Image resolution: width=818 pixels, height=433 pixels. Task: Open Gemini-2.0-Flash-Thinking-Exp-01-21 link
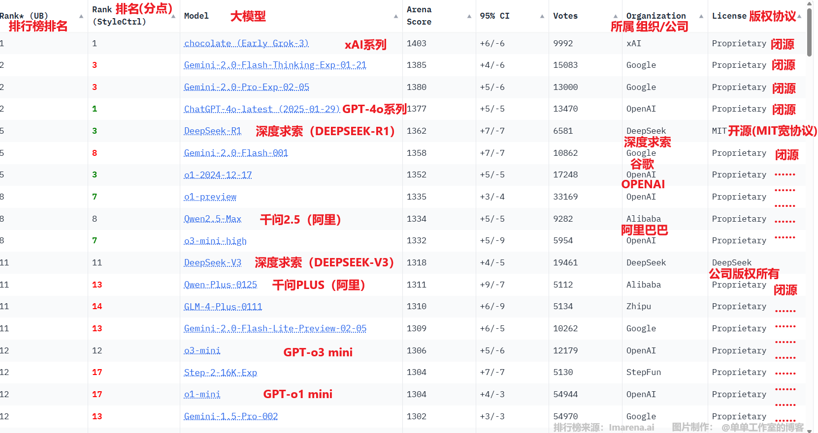coord(275,65)
